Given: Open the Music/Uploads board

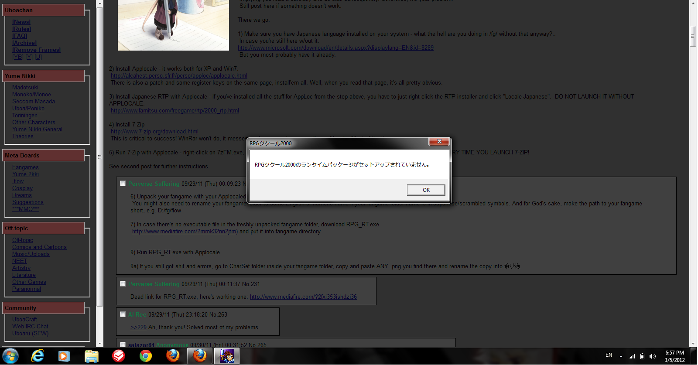Looking at the screenshot, I should pyautogui.click(x=31, y=254).
